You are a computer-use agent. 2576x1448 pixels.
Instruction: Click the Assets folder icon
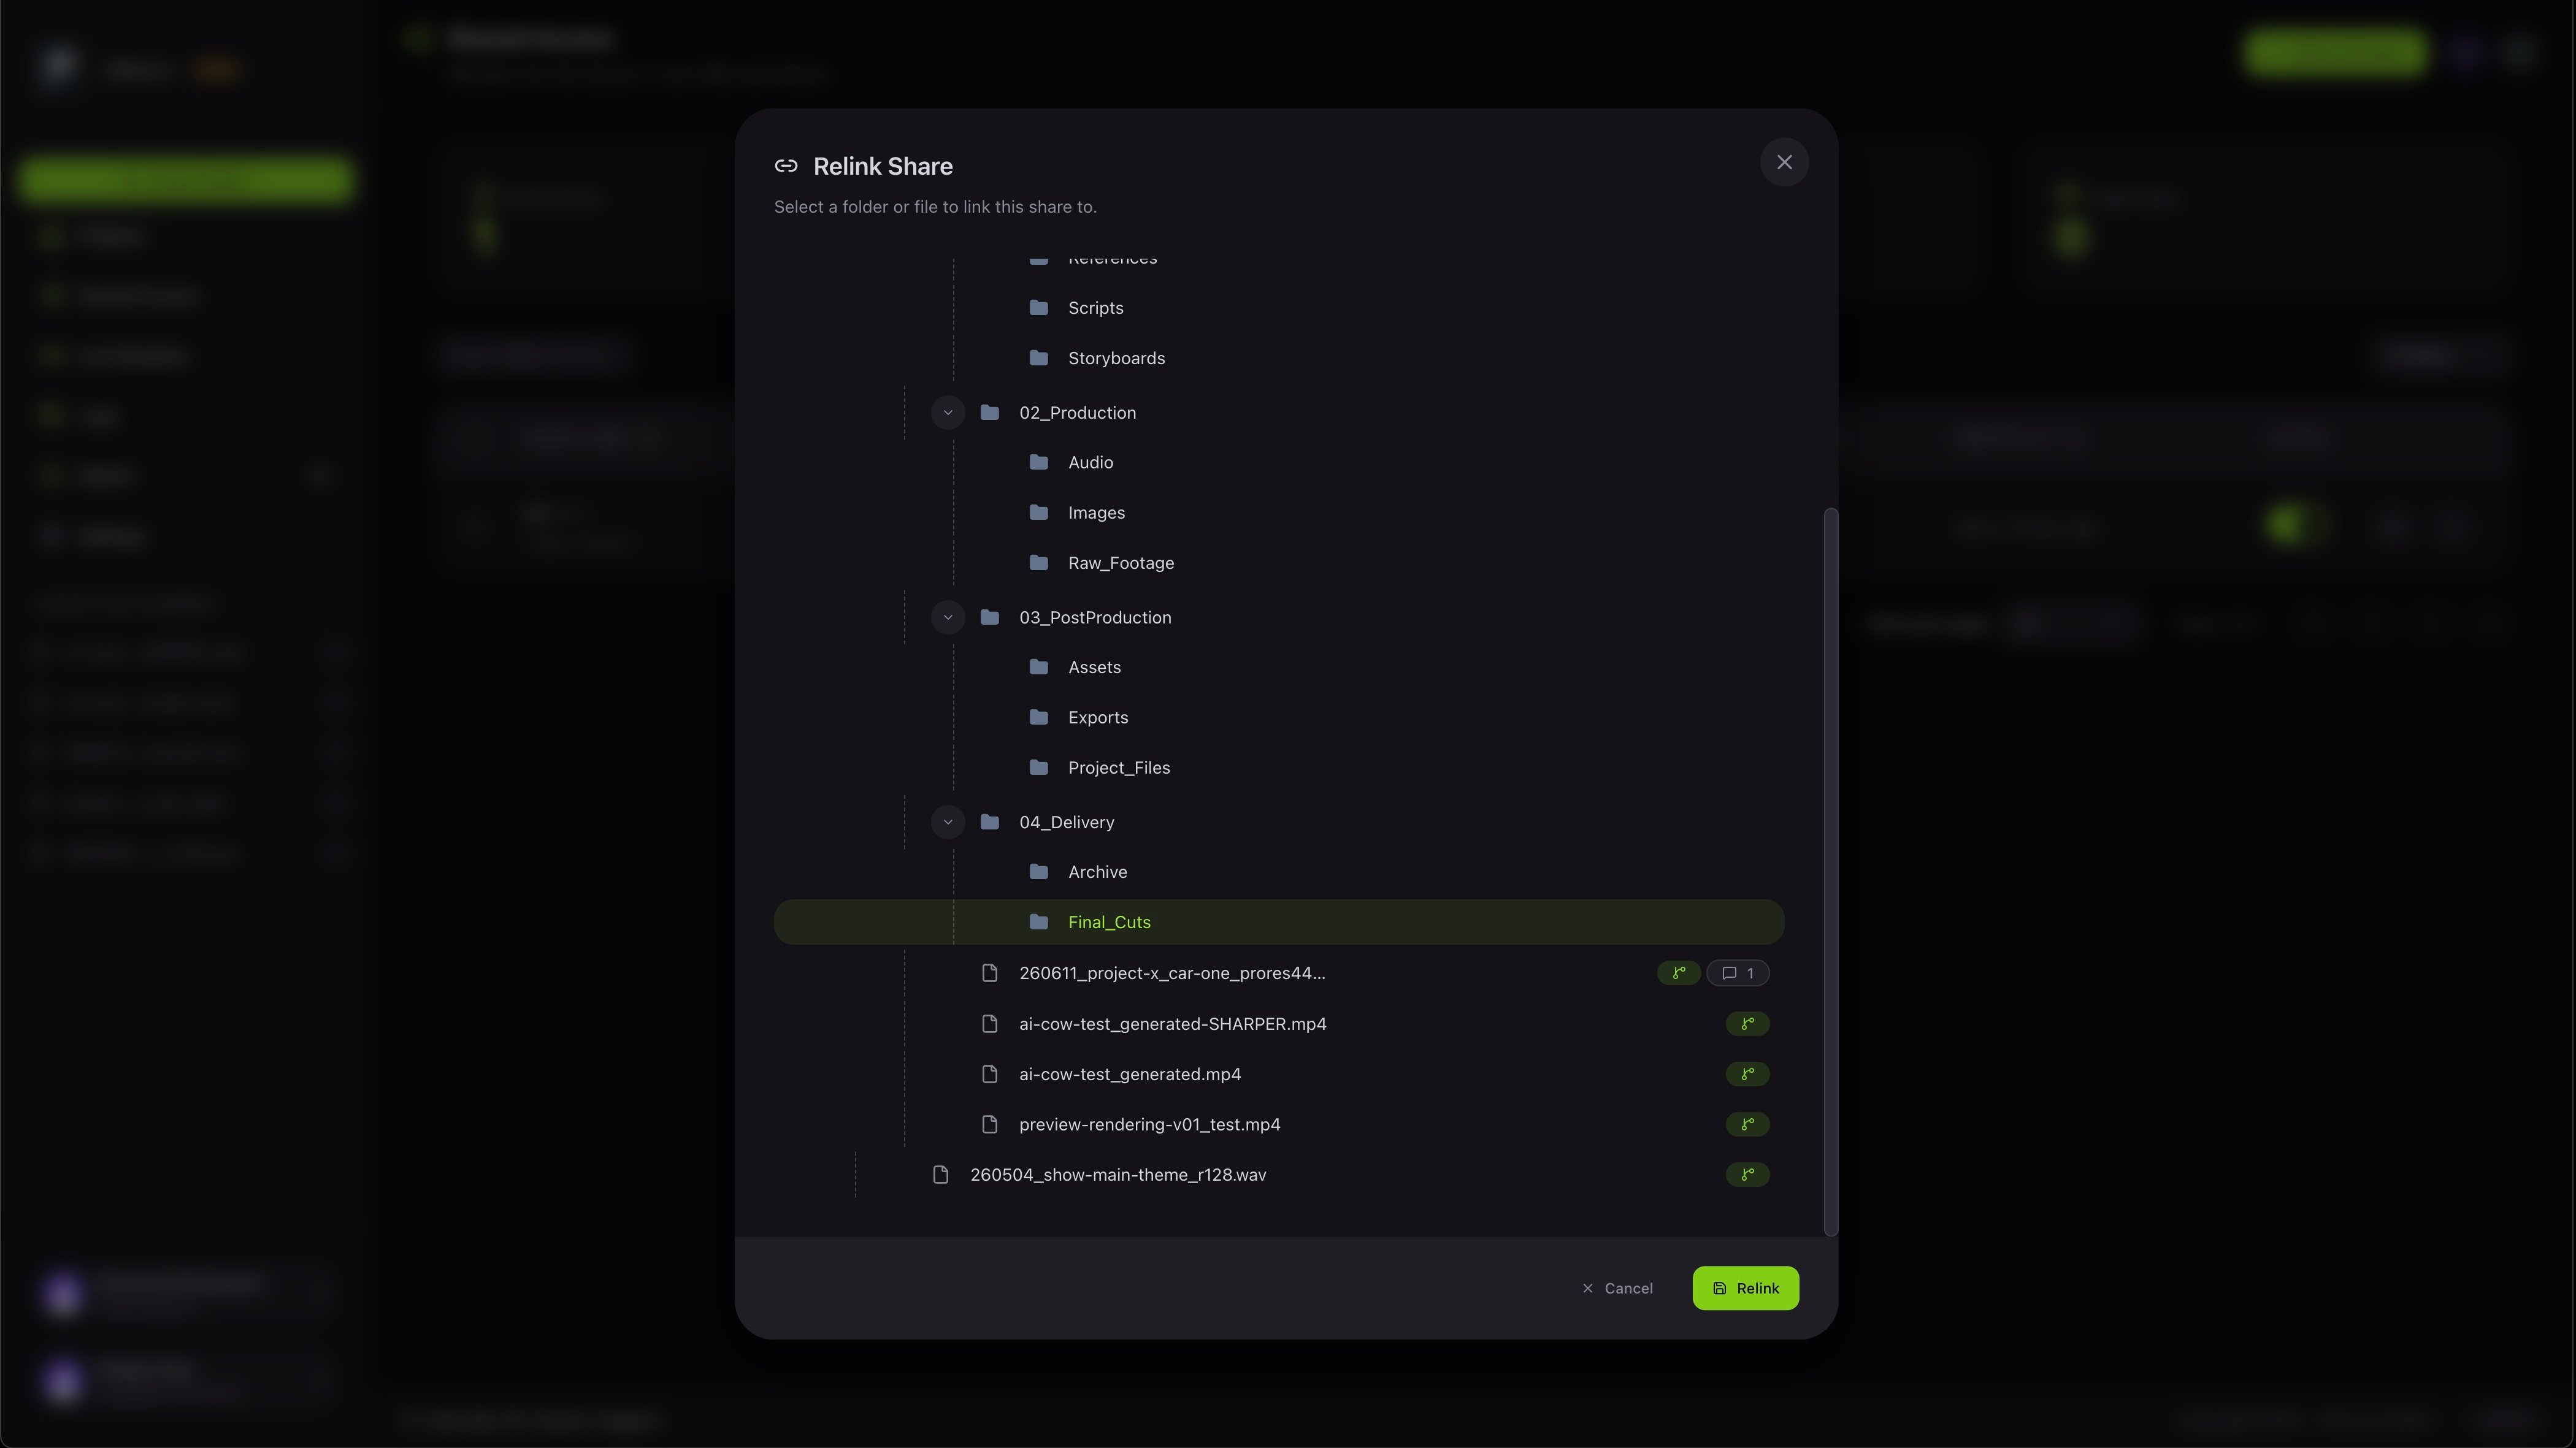(x=1039, y=668)
